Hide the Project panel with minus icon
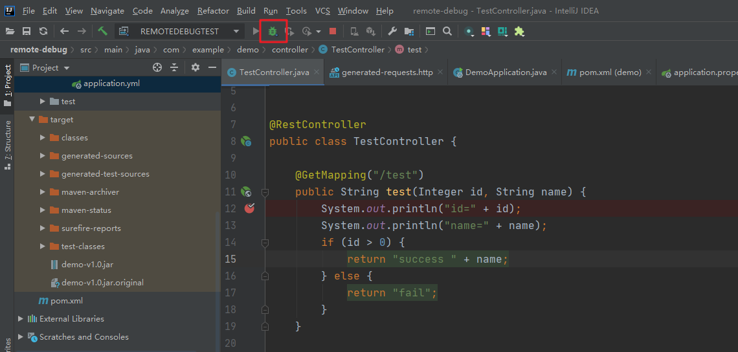The width and height of the screenshot is (738, 352). point(212,68)
